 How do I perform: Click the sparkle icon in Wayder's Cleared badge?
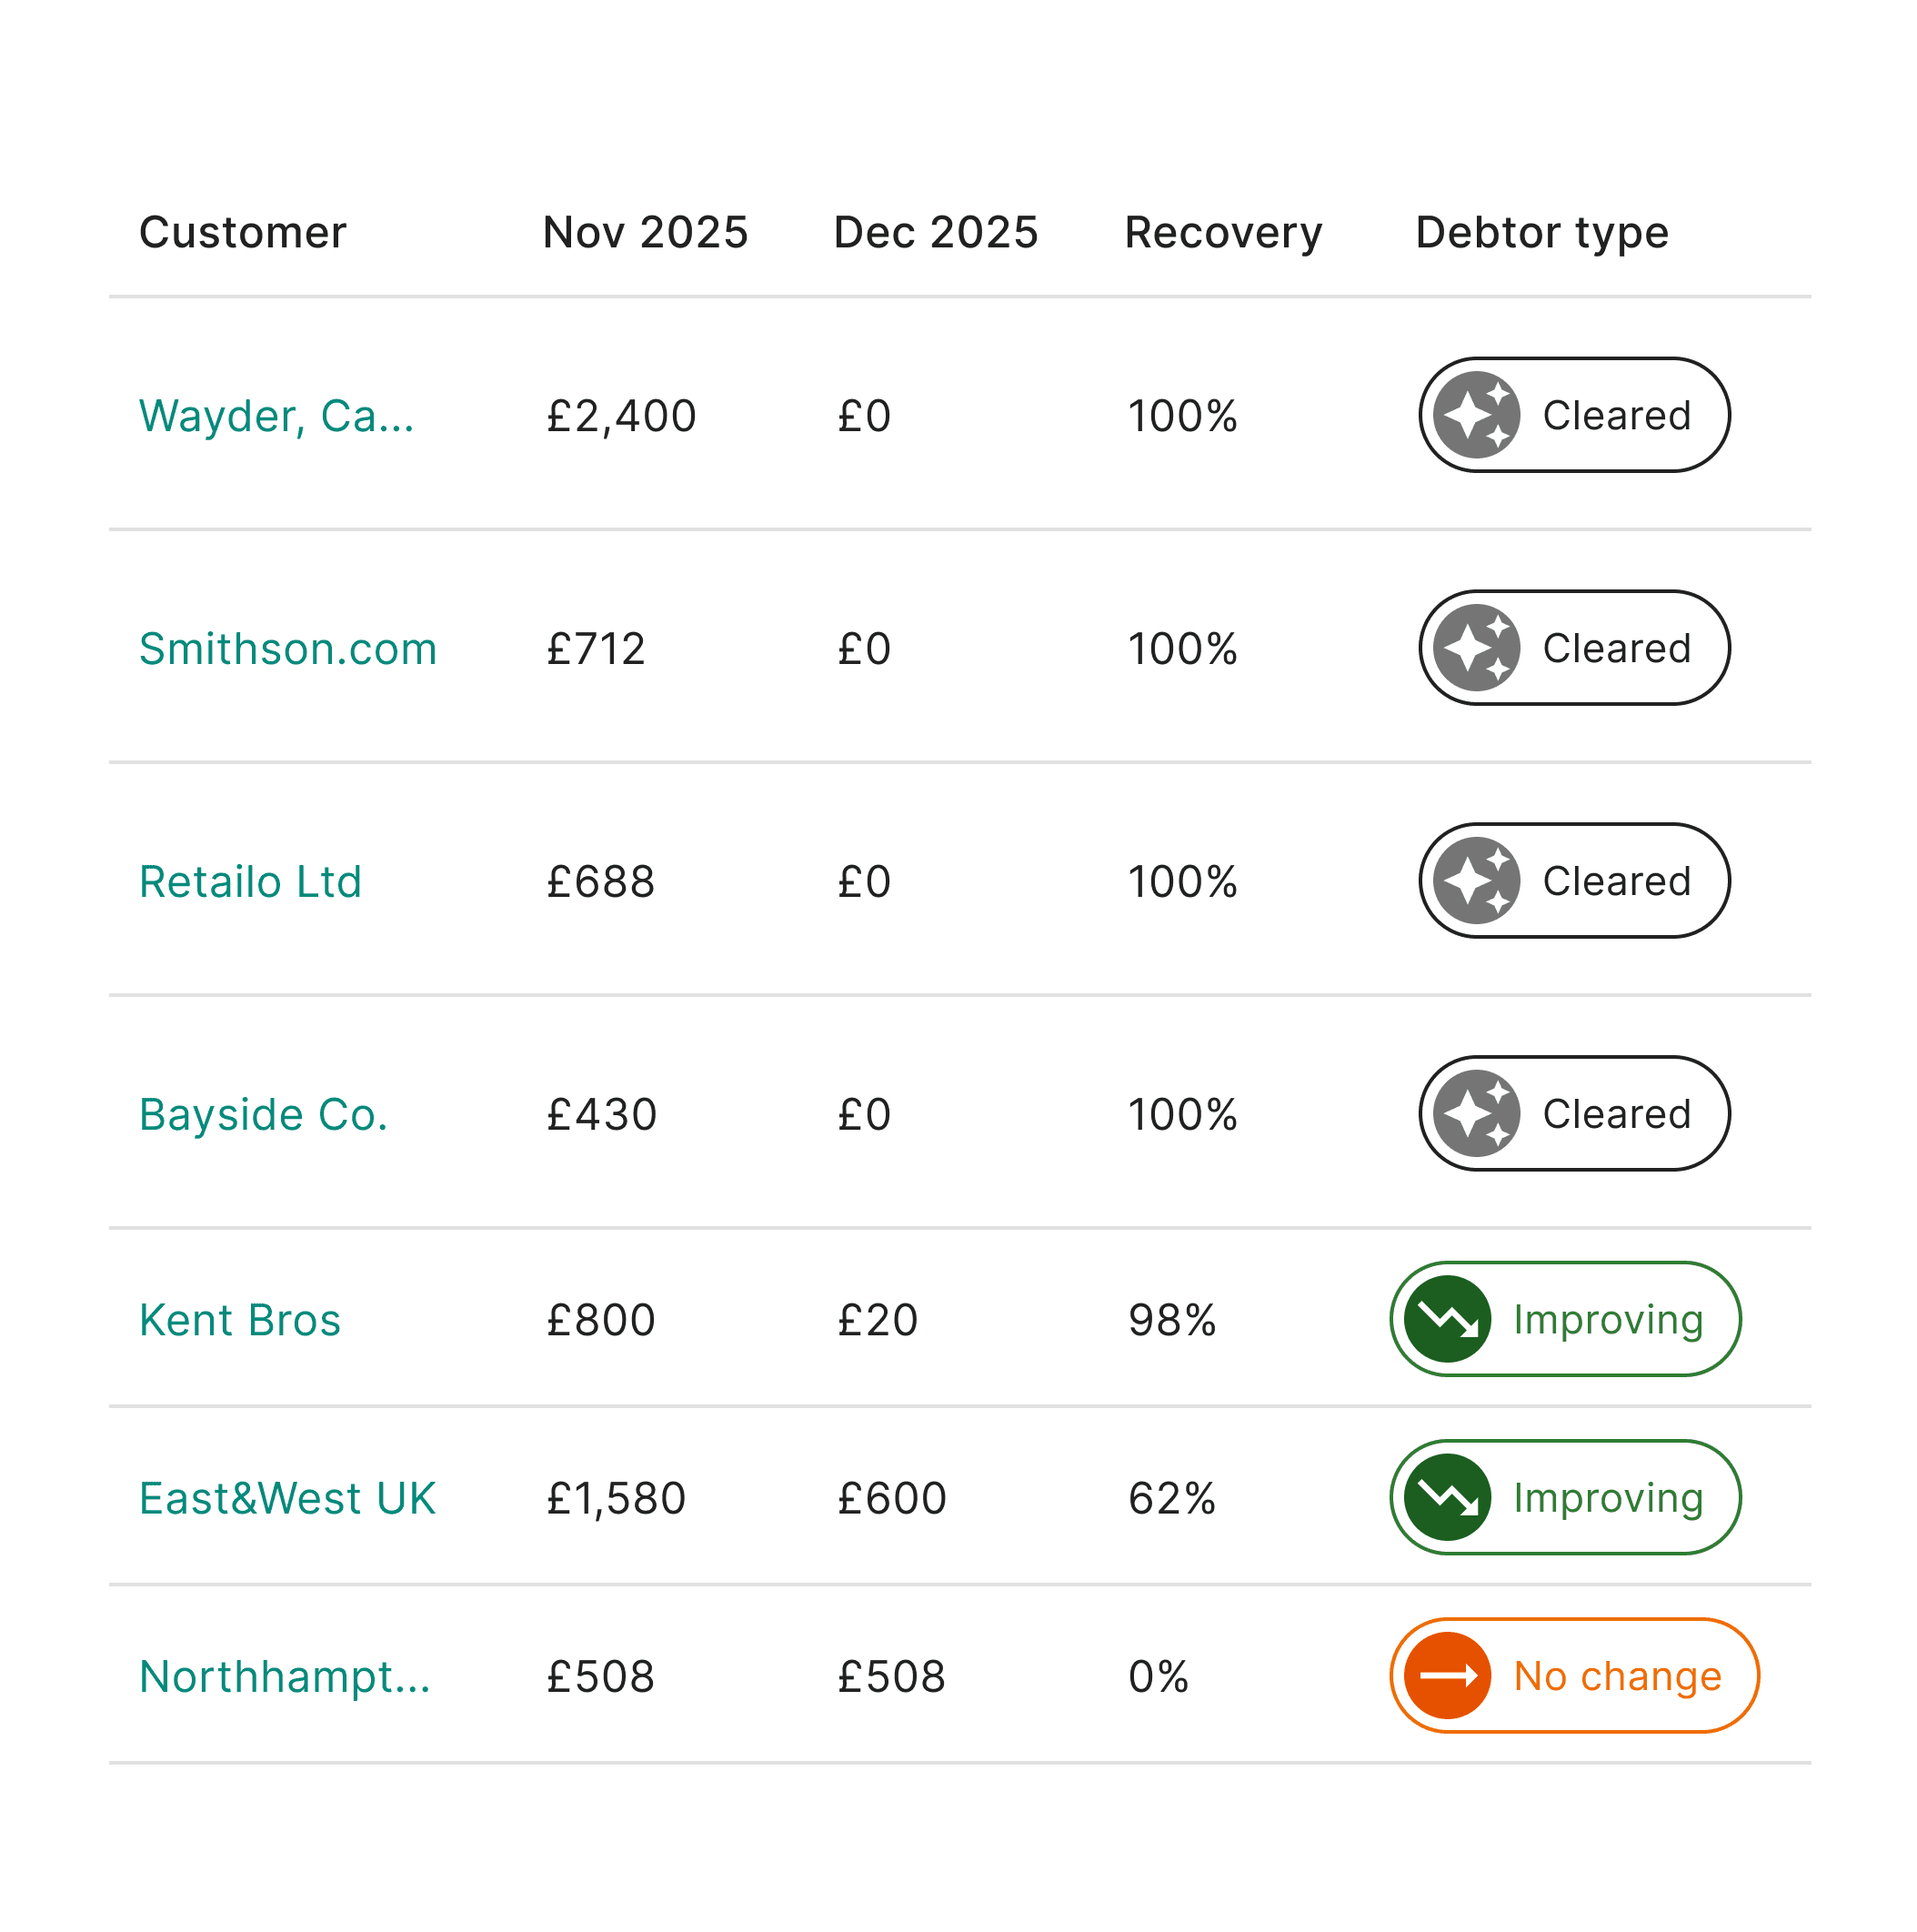(x=1476, y=415)
